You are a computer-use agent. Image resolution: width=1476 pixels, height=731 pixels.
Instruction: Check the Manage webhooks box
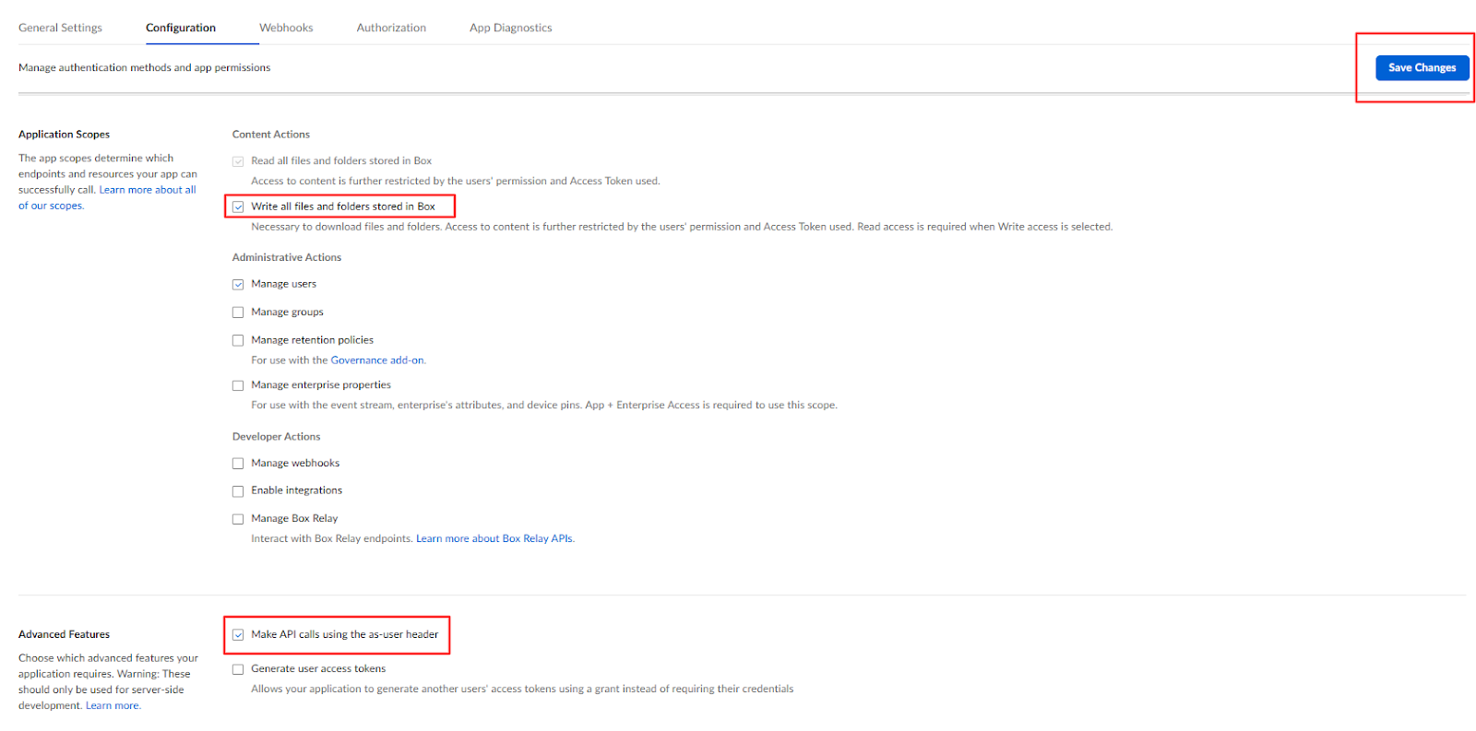coord(238,464)
